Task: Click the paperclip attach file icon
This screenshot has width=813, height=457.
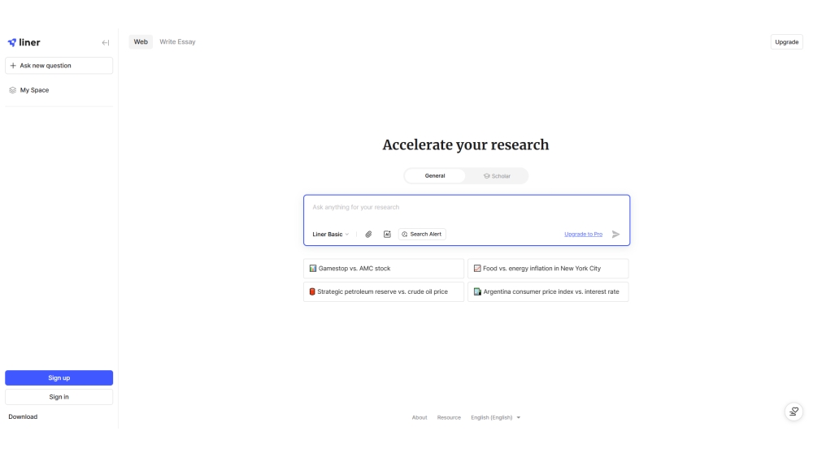Action: click(368, 234)
